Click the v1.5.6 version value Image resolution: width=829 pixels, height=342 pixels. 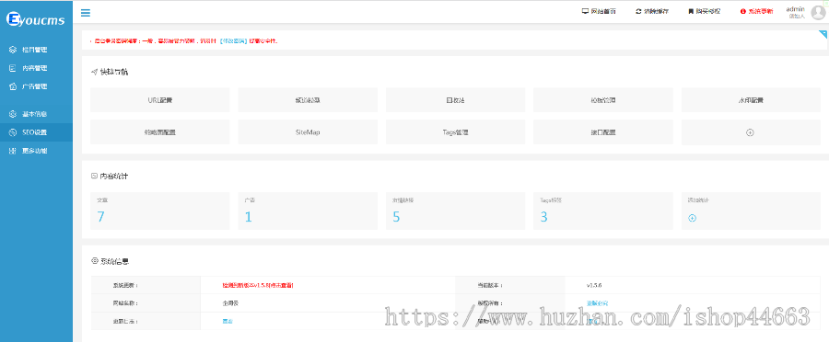pos(594,285)
